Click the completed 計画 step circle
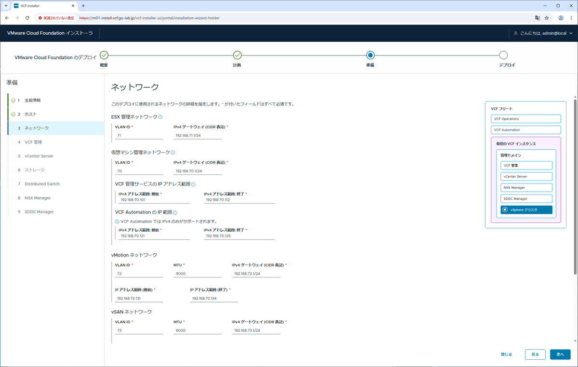578x367 pixels. pos(237,55)
